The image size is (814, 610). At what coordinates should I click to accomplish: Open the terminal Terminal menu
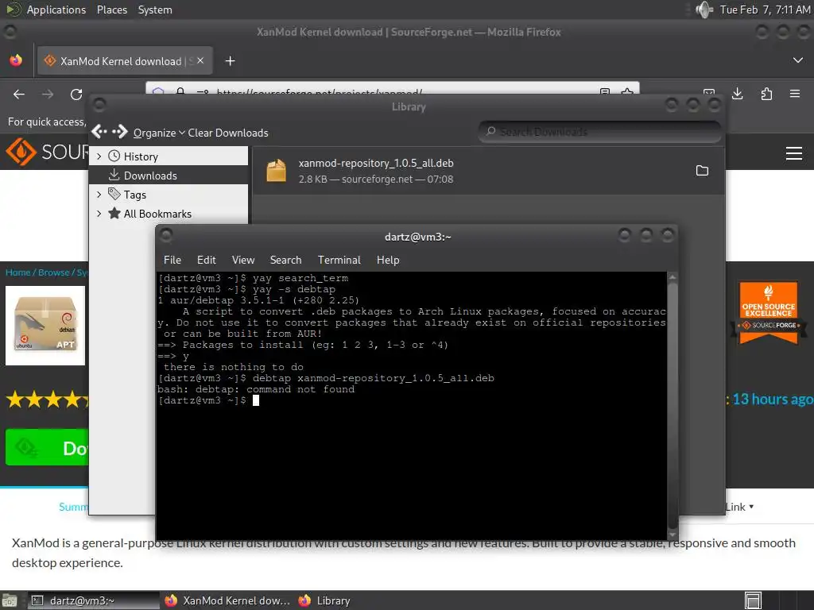tap(339, 260)
